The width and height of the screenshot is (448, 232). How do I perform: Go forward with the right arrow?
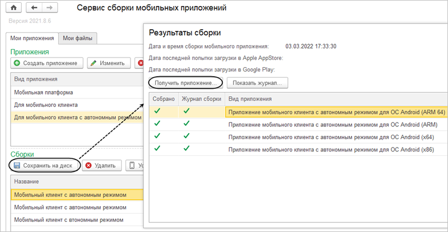pos(49,8)
